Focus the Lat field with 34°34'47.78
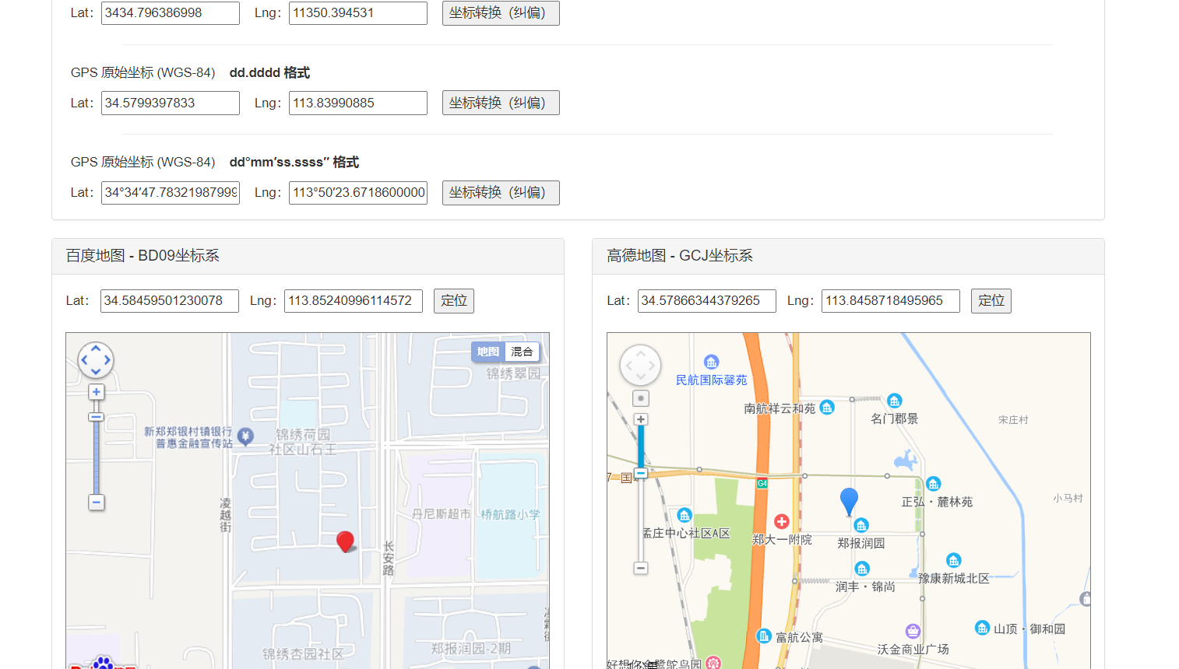 click(171, 193)
